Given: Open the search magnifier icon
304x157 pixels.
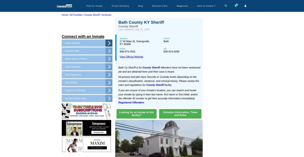Looking at the screenshot, I should pyautogui.click(x=226, y=6).
